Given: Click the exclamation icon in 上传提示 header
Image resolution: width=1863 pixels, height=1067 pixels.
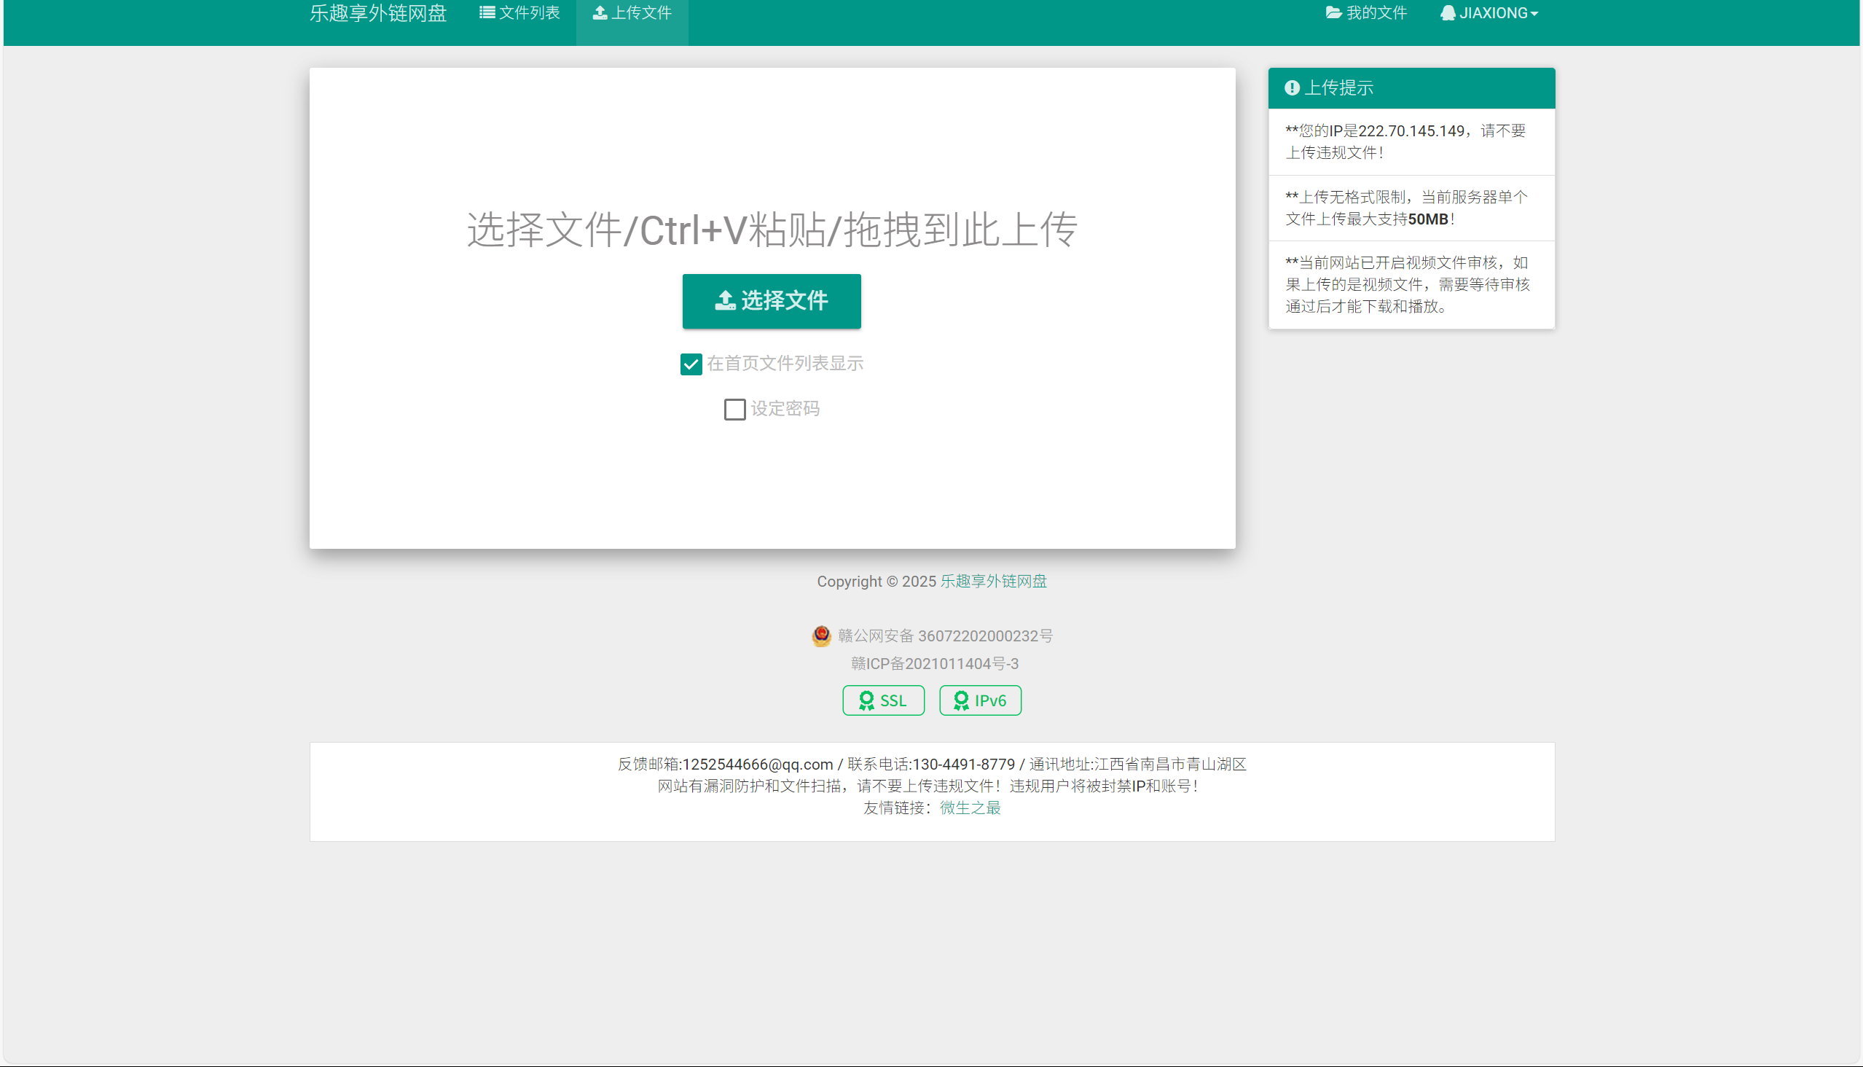Looking at the screenshot, I should pyautogui.click(x=1293, y=88).
